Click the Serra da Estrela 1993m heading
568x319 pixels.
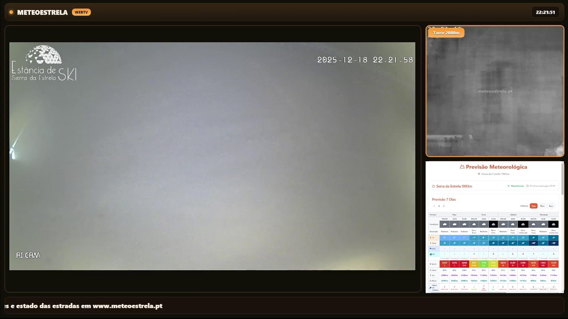454,186
